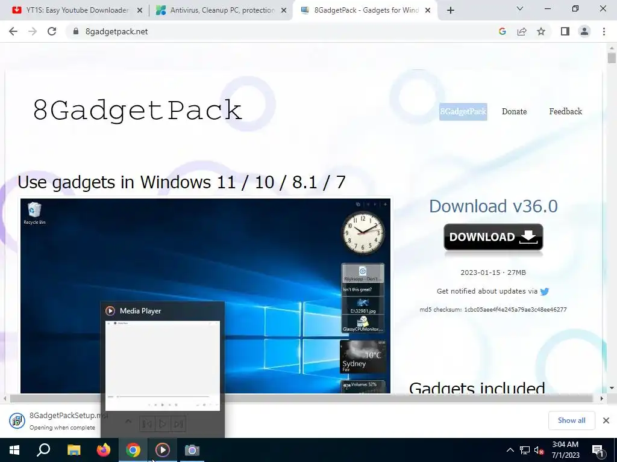Click the Download v36.0 heading link

493,206
